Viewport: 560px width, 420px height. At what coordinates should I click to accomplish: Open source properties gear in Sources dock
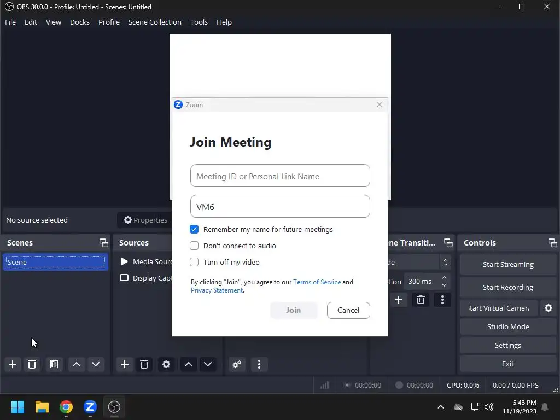(x=166, y=364)
